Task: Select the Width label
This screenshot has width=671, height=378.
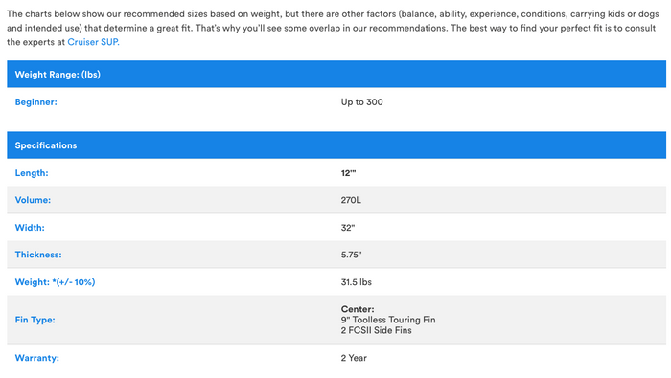Action: [30, 227]
